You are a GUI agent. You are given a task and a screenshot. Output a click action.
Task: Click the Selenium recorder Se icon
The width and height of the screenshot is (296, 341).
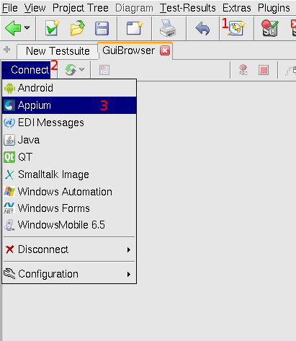270,28
